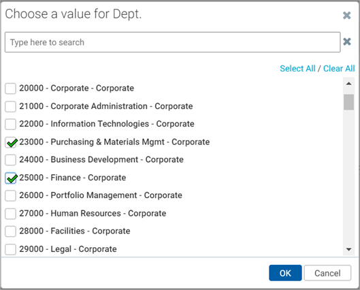This screenshot has width=360, height=290.
Task: Select 26000 - Portfolio Management checkbox
Action: pyautogui.click(x=10, y=195)
